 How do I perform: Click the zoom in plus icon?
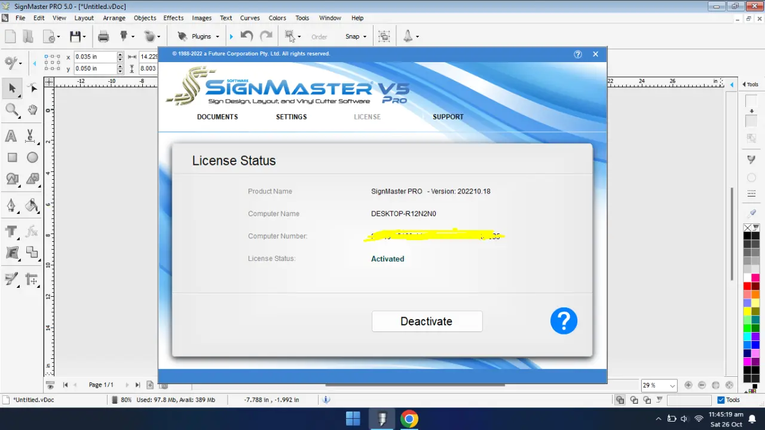tap(688, 385)
